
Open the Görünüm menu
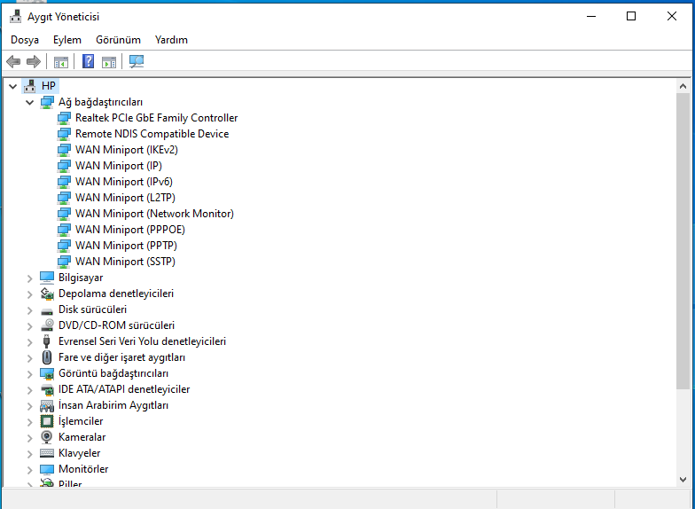[118, 40]
